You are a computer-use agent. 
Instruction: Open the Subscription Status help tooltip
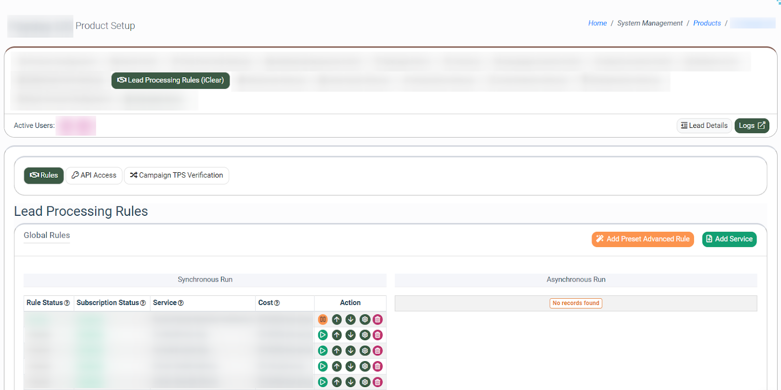[x=143, y=303]
